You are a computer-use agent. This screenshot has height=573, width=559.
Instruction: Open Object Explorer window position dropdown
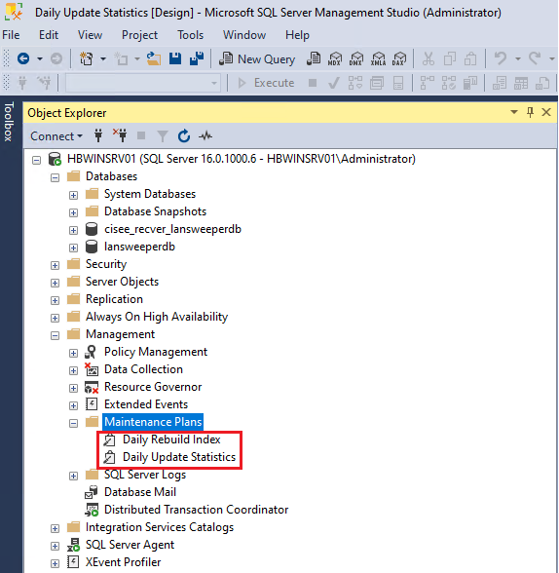(514, 112)
